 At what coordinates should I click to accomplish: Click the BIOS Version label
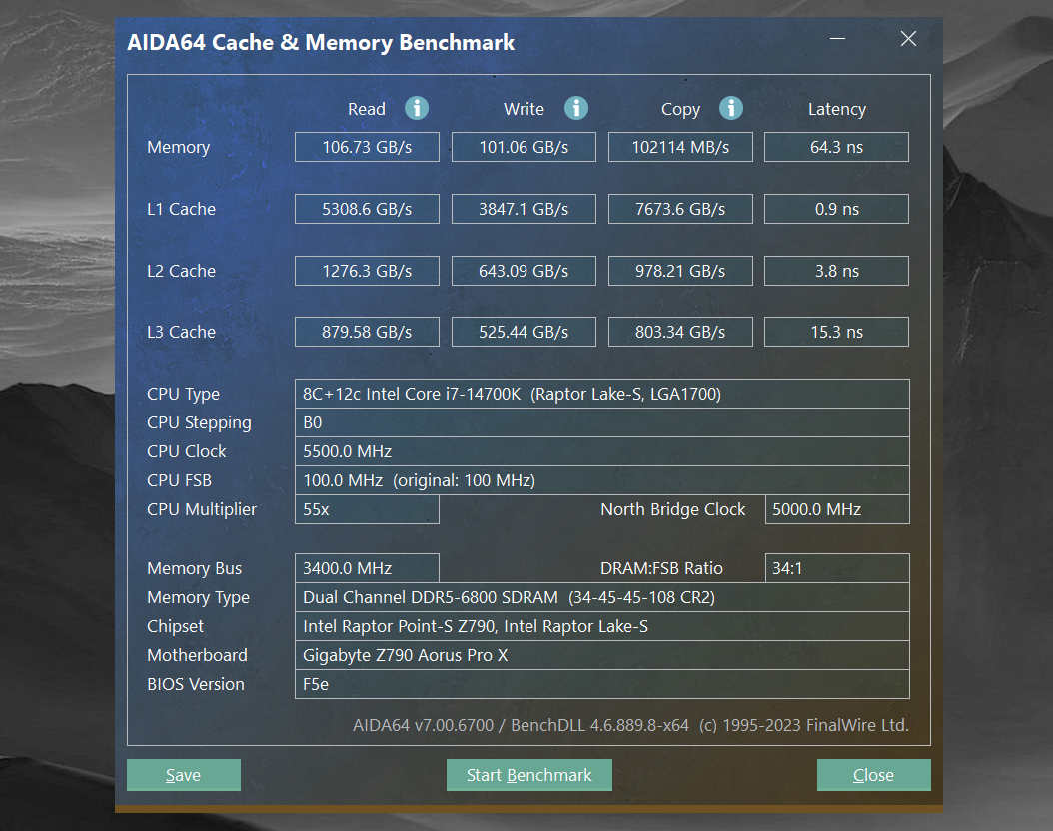(196, 684)
